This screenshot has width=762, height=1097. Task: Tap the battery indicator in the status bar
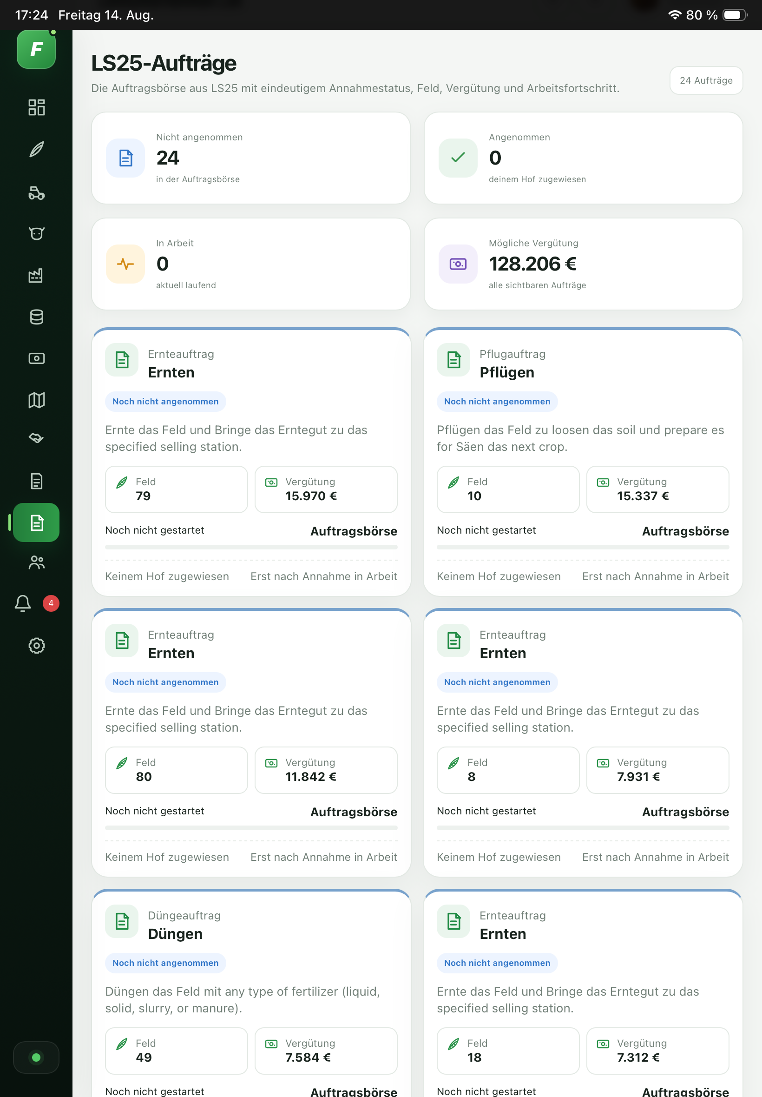[x=735, y=15]
